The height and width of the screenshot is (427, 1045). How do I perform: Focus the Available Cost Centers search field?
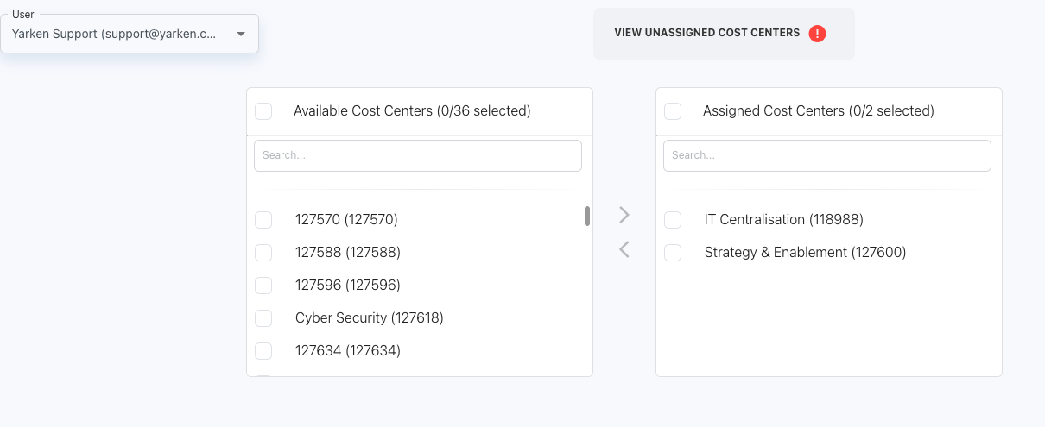coord(418,155)
